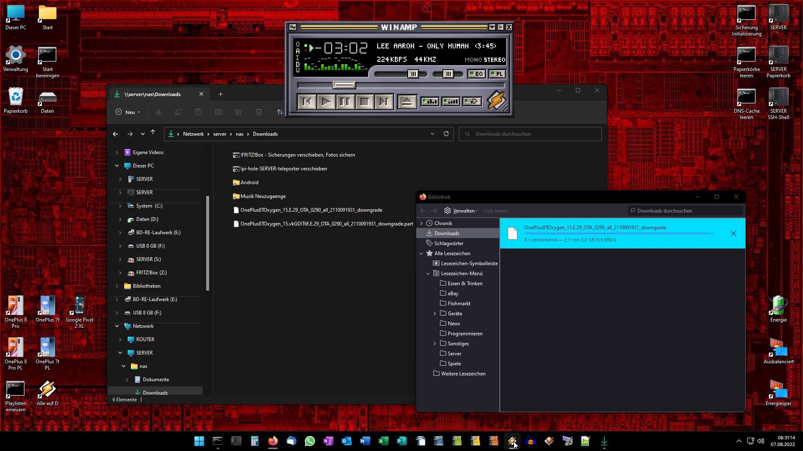
Task: Click the Neu button in Explorer
Action: [x=128, y=112]
